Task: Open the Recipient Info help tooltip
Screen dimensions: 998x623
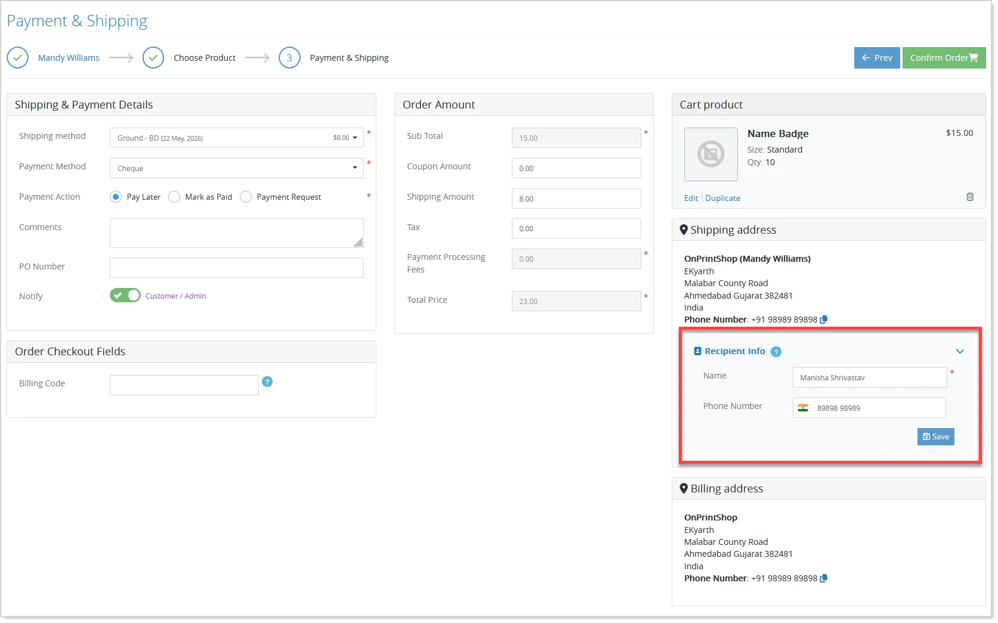Action: tap(775, 352)
